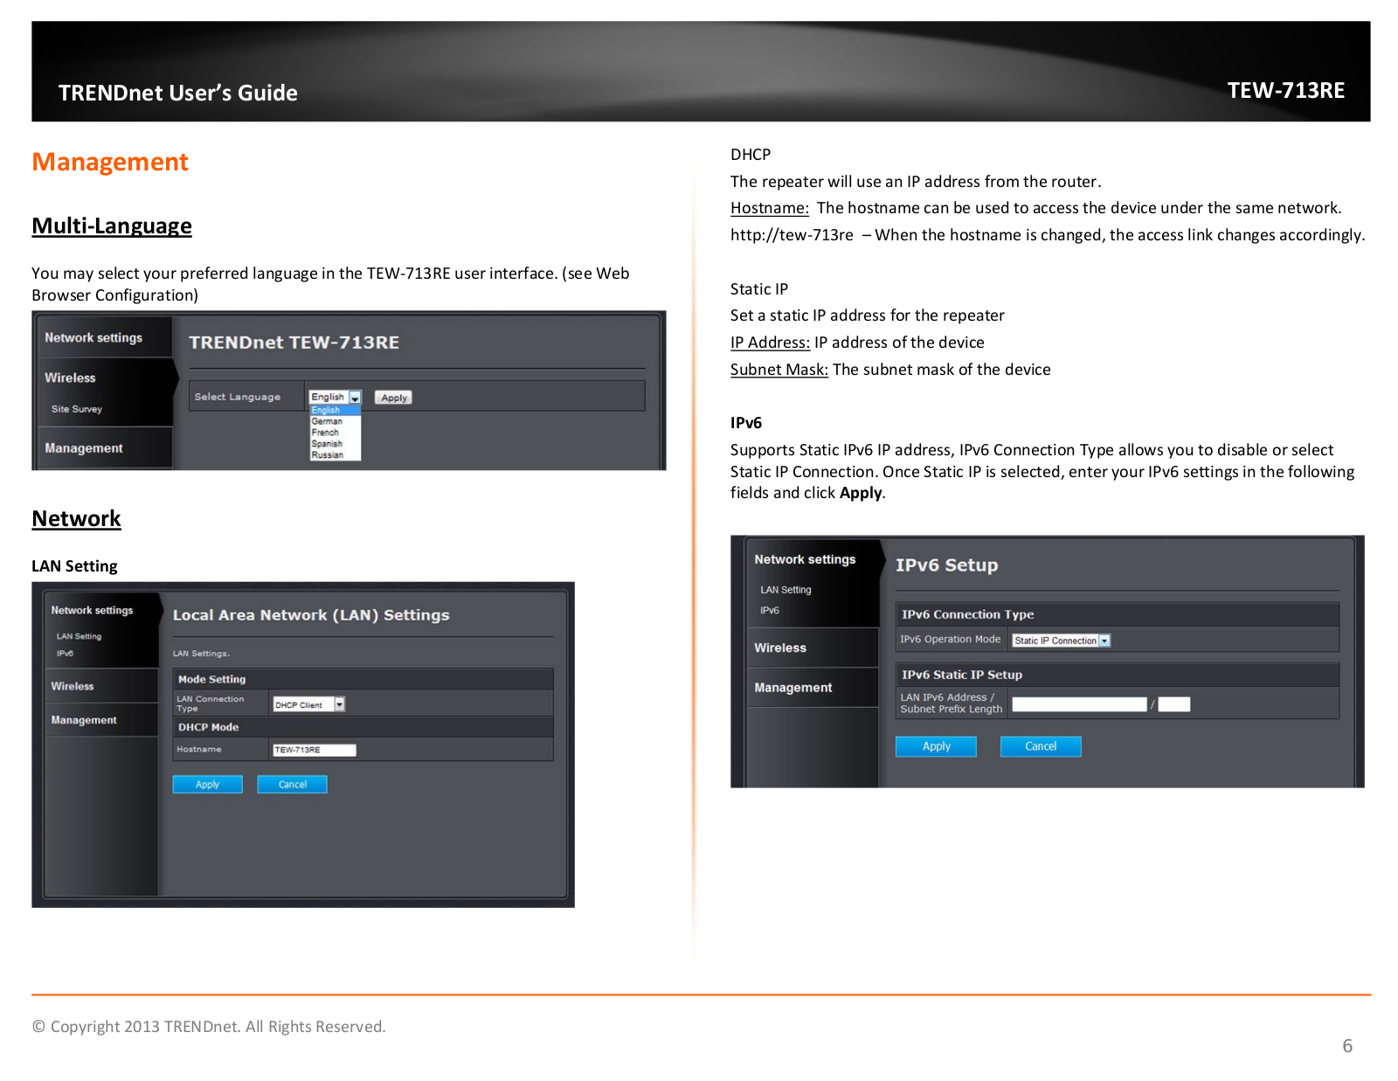1398x1081 pixels.
Task: Click the underlined Subnet Mask: term
Action: [779, 370]
